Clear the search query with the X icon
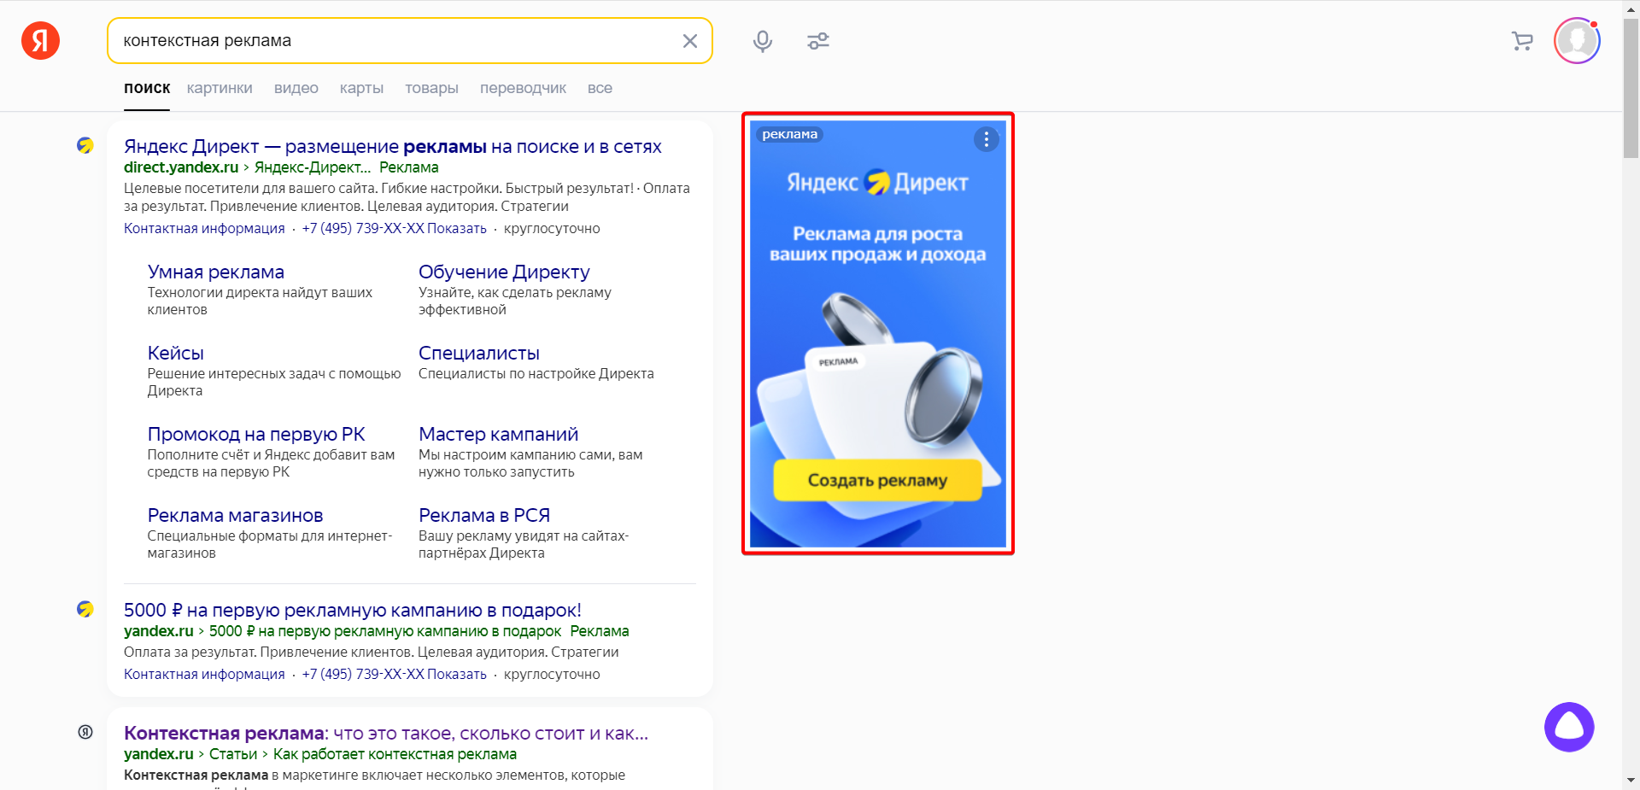The height and width of the screenshot is (790, 1640). point(690,41)
